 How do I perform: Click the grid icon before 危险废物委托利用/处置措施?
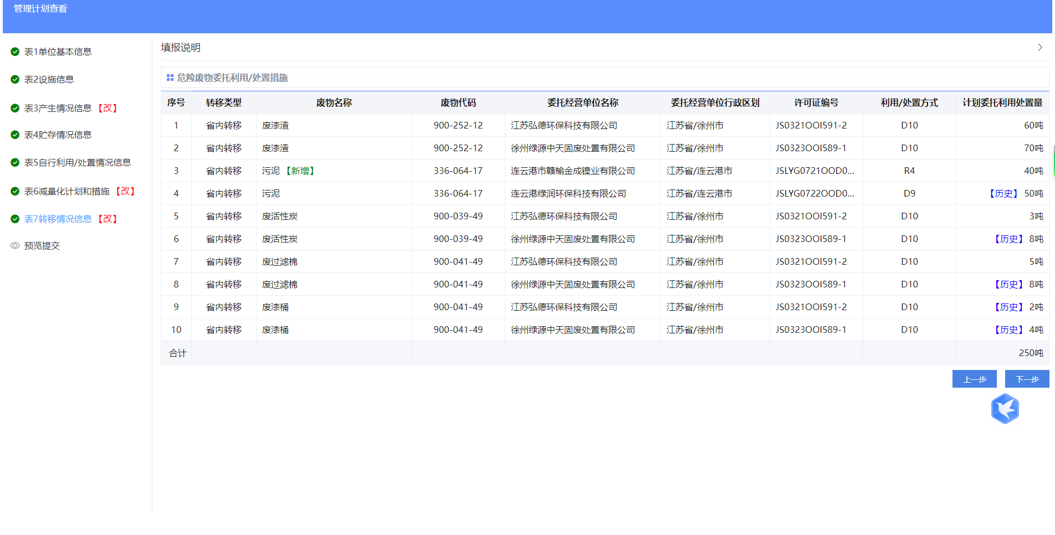click(x=170, y=78)
